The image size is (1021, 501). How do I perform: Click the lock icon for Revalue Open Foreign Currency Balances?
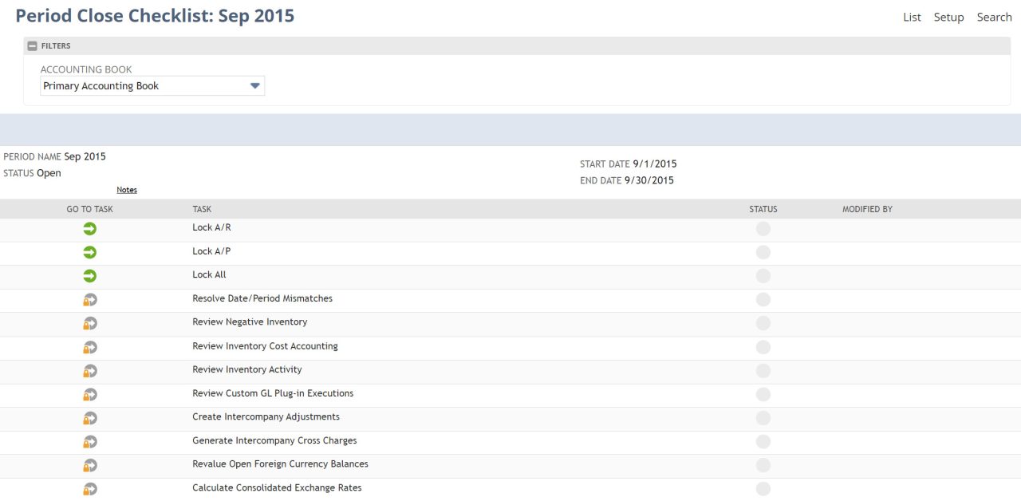click(x=89, y=464)
